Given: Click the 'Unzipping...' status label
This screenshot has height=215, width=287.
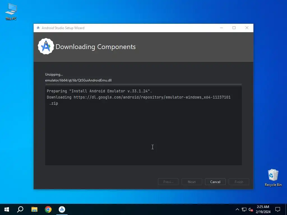Looking at the screenshot, I should [54, 74].
